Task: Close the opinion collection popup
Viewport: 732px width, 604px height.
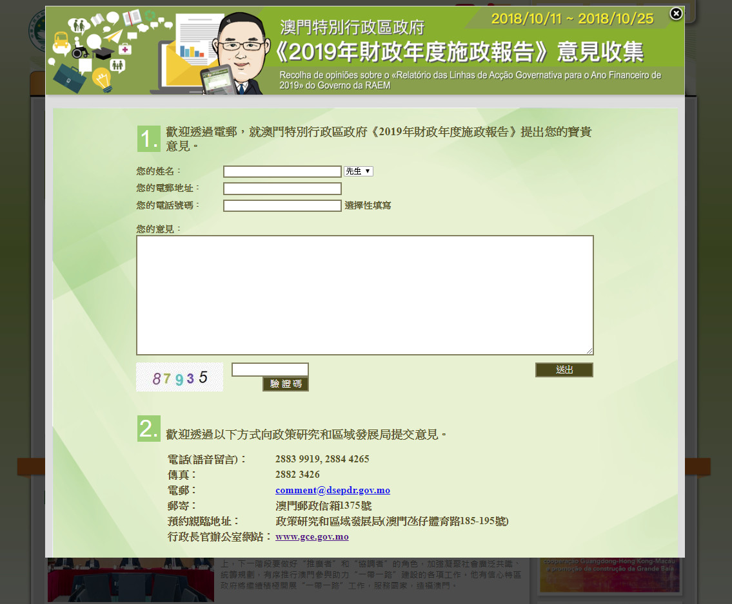Action: point(675,14)
